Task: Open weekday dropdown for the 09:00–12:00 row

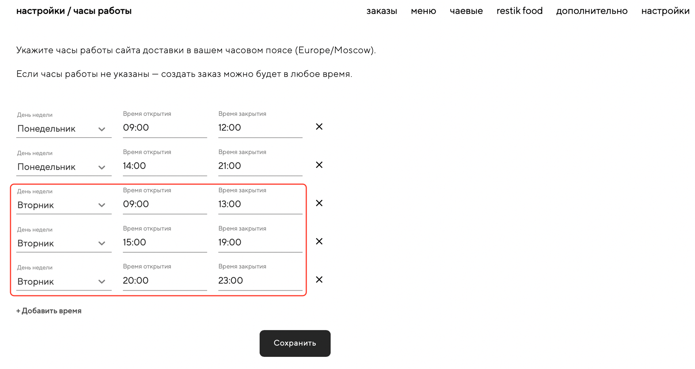Action: 64,129
